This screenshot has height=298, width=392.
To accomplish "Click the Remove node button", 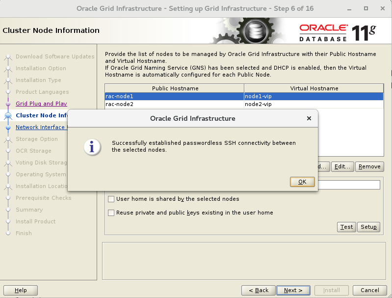I will pyautogui.click(x=369, y=166).
